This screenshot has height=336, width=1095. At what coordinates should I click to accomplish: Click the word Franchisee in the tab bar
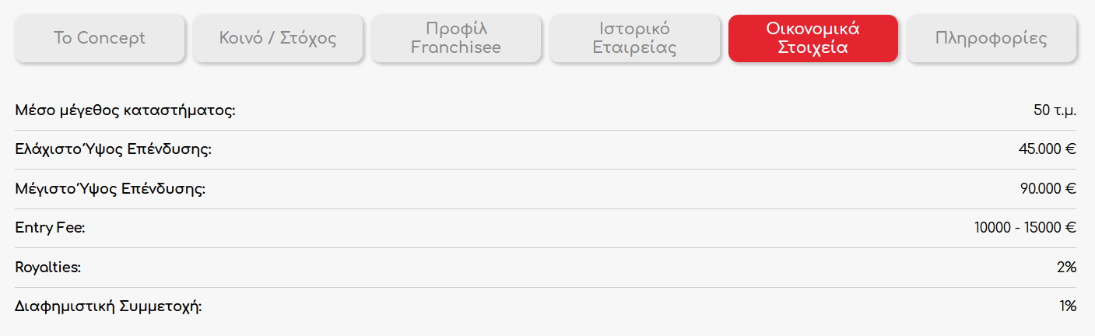click(x=456, y=47)
